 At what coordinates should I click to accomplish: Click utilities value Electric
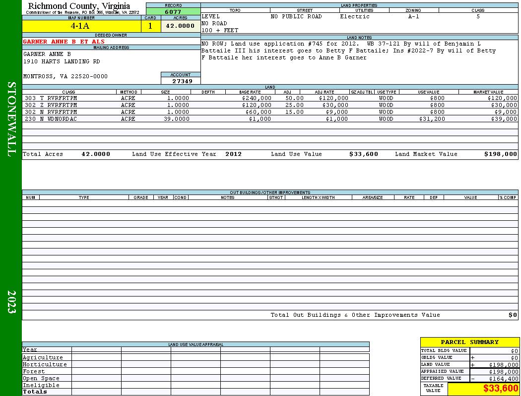355,16
